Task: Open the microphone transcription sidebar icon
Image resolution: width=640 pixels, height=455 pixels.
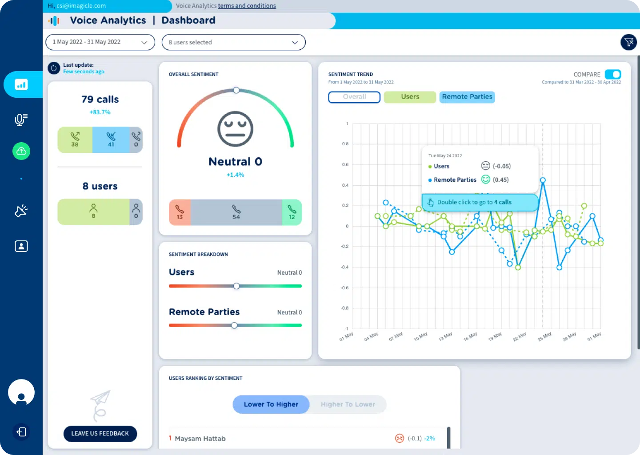Action: [x=21, y=119]
